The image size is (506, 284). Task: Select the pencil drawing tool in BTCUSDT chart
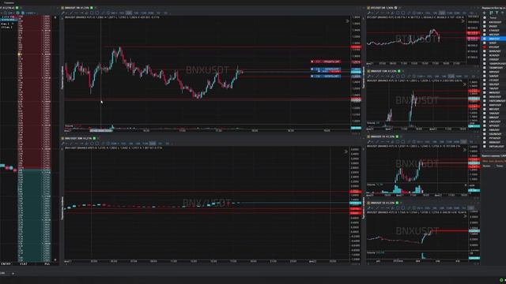[x=369, y=13]
